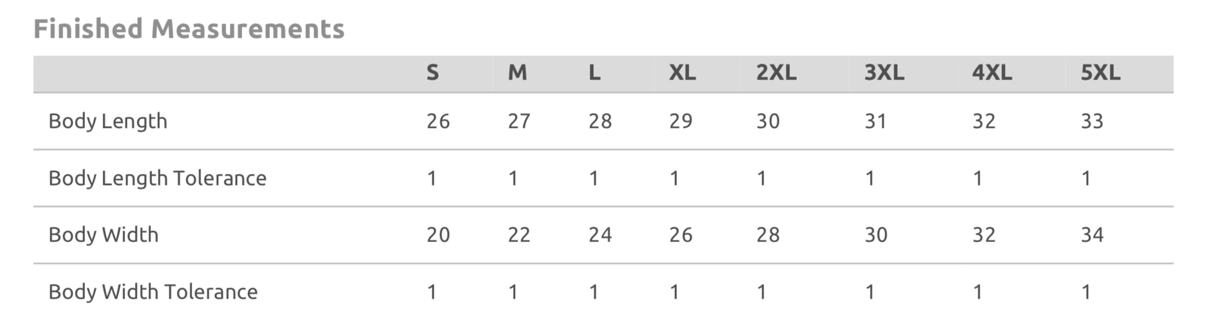Click the XL size column header

[682, 73]
